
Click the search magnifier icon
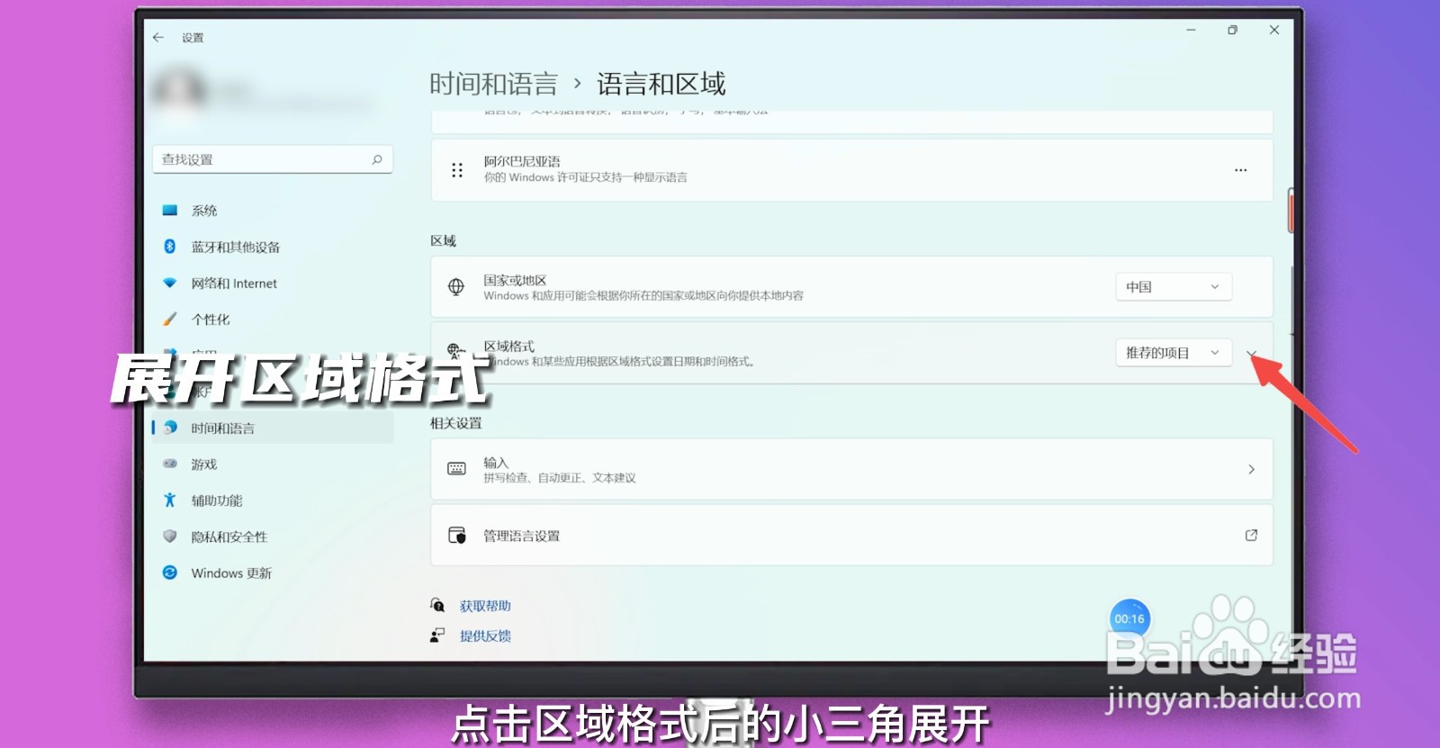pyautogui.click(x=377, y=159)
